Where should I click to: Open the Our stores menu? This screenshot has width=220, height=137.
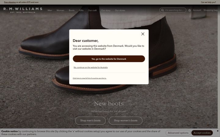[x=120, y=10]
